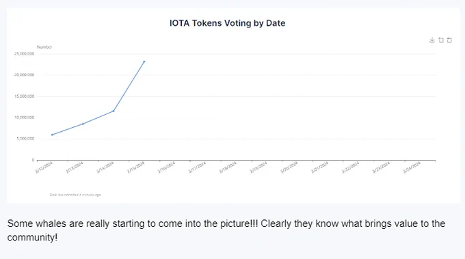Click the whales comment text below the chart
Image resolution: width=465 pixels, height=259 pixels.
coord(226,230)
